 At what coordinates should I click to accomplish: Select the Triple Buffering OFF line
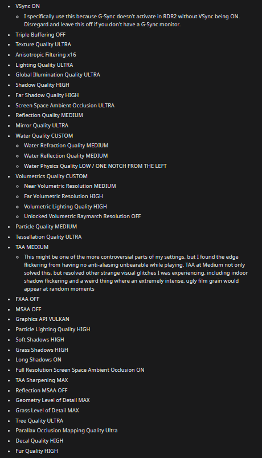40,34
